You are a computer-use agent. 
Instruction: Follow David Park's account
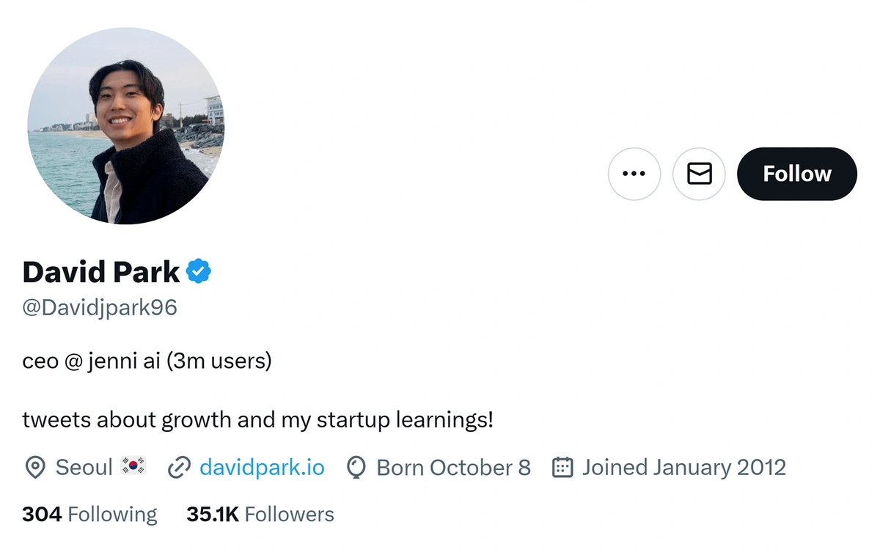797,174
